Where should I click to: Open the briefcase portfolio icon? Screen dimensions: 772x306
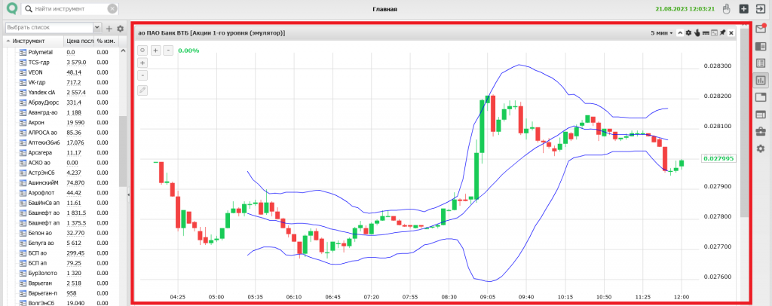(x=761, y=131)
